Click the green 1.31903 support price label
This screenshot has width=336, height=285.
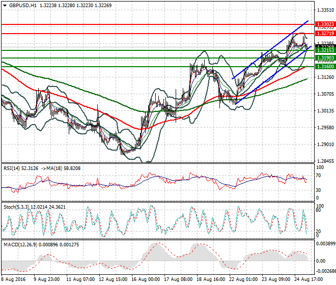(x=325, y=58)
